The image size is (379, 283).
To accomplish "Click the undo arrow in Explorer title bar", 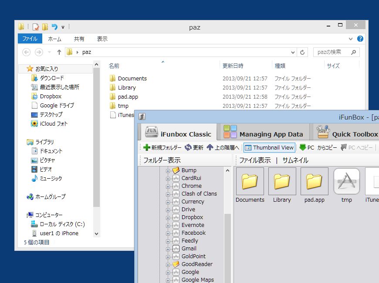I will pos(54,27).
